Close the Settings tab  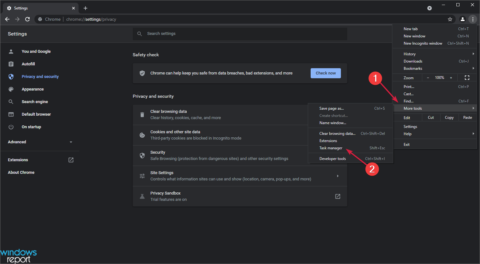pyautogui.click(x=73, y=8)
